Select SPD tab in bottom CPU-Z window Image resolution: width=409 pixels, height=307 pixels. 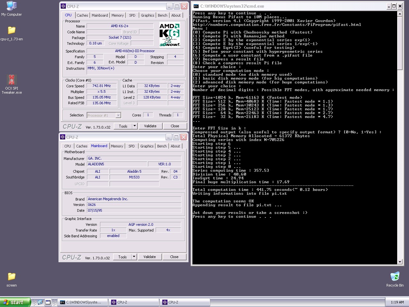click(131, 146)
